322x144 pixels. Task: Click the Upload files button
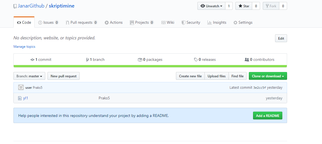point(216,76)
